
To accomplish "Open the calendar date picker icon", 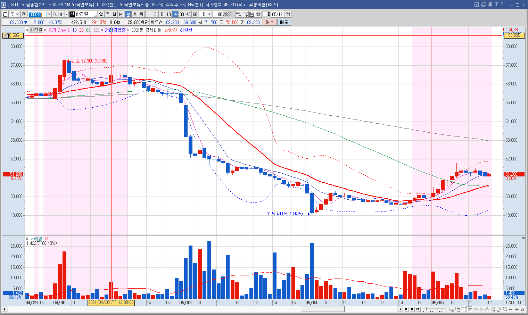I will point(288,14).
